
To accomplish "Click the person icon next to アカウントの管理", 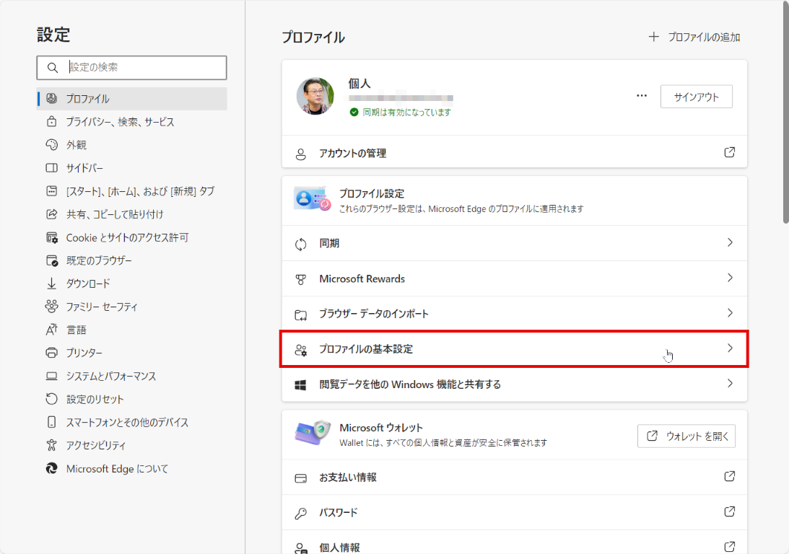I will (x=301, y=154).
